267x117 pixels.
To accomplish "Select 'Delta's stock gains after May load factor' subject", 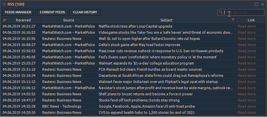I will (139, 45).
